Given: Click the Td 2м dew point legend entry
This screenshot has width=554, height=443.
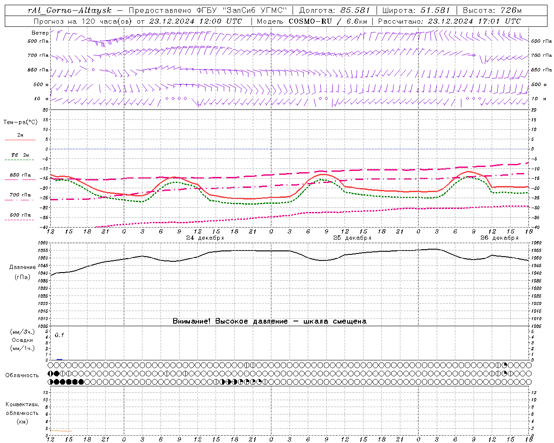Looking at the screenshot, I should click(x=20, y=155).
